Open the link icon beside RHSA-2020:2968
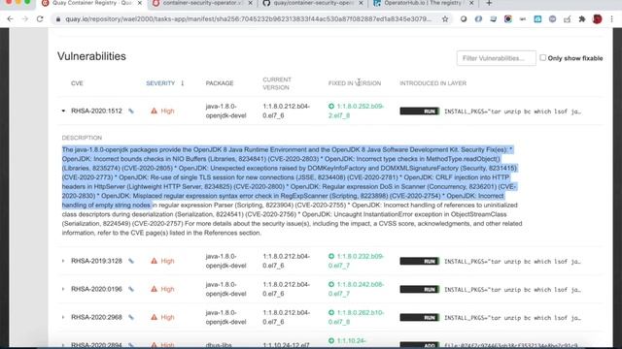Screen dimensions: 622x349 tap(131, 317)
